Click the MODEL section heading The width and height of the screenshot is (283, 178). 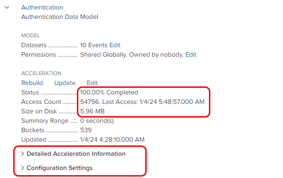(31, 35)
